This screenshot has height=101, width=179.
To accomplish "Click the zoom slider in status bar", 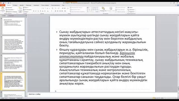I will [x=170, y=98].
